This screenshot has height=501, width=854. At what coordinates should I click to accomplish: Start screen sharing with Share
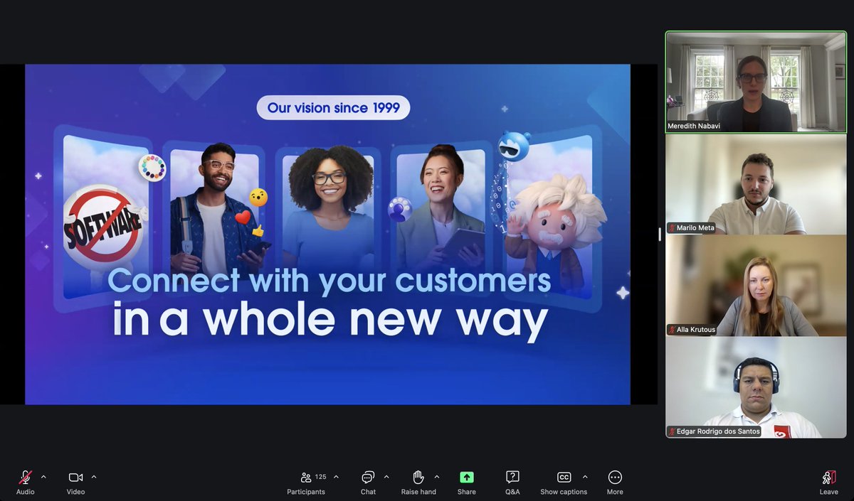point(467,482)
